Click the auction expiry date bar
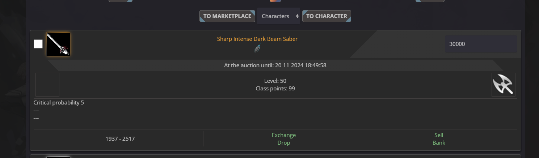This screenshot has width=539, height=158. click(275, 65)
